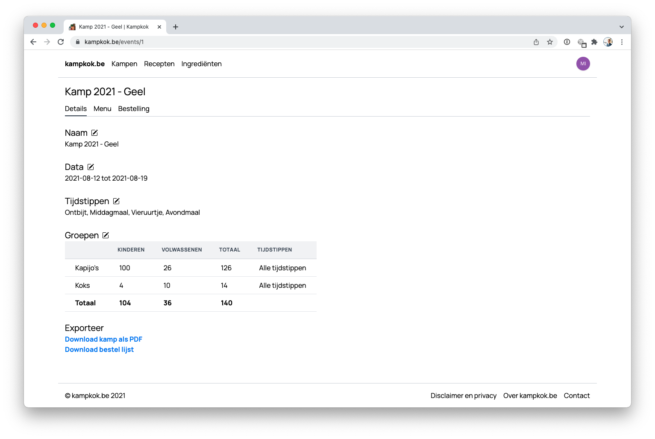This screenshot has width=655, height=439.
Task: Click Kapijo's totaal value 126
Action: click(x=226, y=268)
